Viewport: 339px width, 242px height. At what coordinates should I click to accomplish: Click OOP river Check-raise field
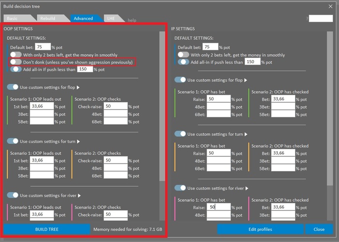pos(116,214)
